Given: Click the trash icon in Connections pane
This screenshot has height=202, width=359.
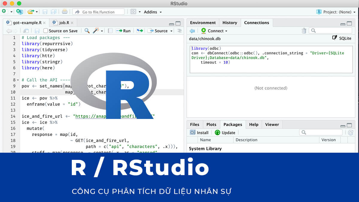Looking at the screenshot, I should [x=304, y=30].
